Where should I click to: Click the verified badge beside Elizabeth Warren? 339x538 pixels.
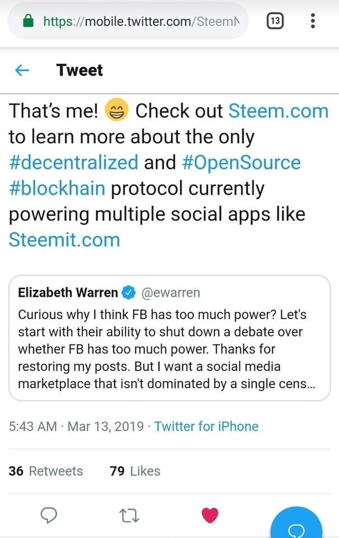pyautogui.click(x=129, y=293)
